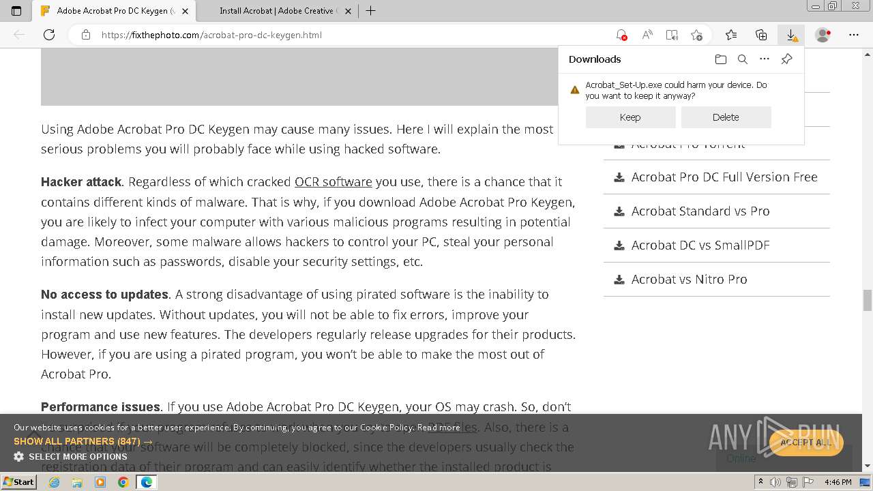Pin the Downloads panel
873x491 pixels.
tap(786, 59)
